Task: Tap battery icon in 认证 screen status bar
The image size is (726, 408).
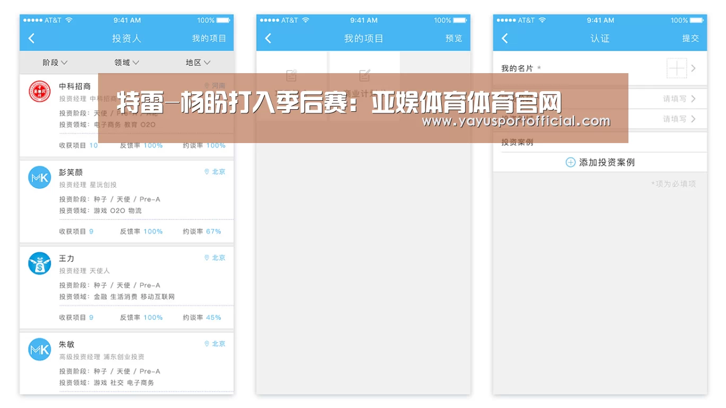Action: 696,20
